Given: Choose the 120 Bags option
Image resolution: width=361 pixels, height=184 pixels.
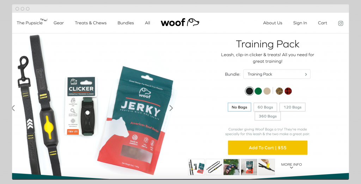Looking at the screenshot, I should pyautogui.click(x=292, y=107).
